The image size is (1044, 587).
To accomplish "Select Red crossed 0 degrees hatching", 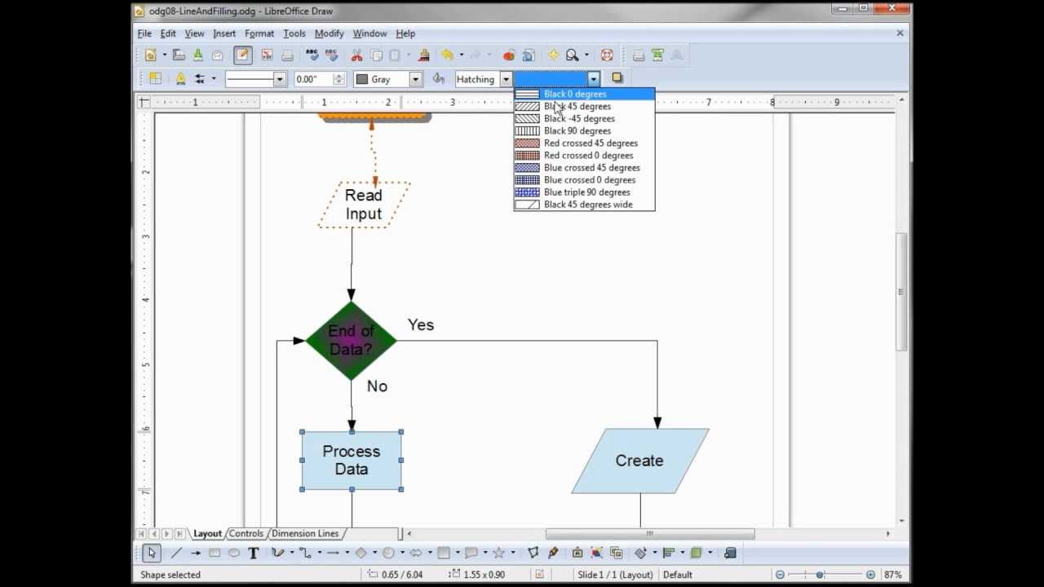I will [584, 155].
